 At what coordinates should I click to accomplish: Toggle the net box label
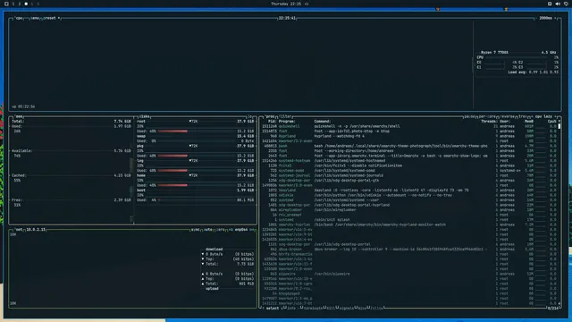(x=19, y=230)
